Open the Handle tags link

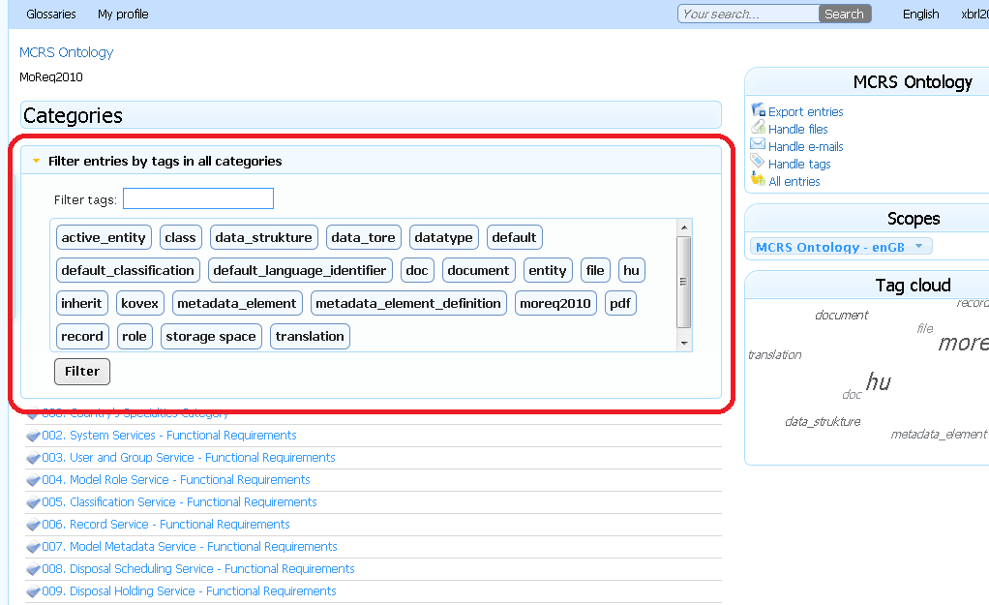pos(799,164)
